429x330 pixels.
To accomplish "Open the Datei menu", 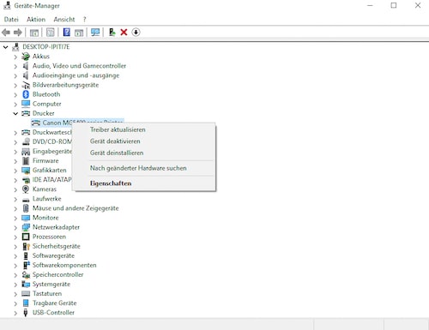I will (x=11, y=20).
